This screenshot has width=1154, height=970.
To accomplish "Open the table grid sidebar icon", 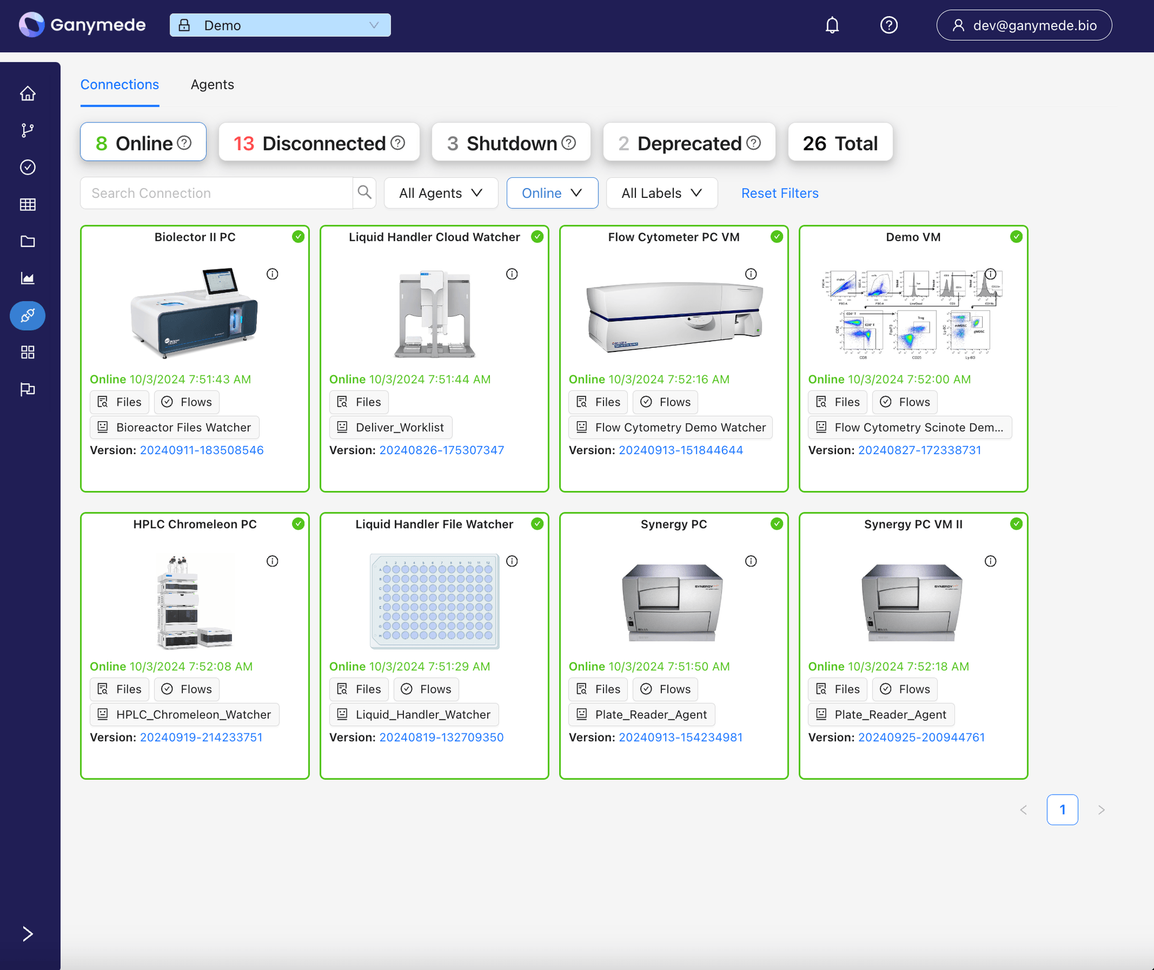I will 28,204.
